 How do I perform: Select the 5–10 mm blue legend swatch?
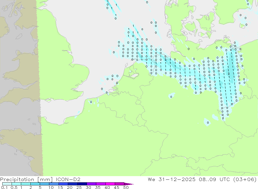(x=44, y=184)
